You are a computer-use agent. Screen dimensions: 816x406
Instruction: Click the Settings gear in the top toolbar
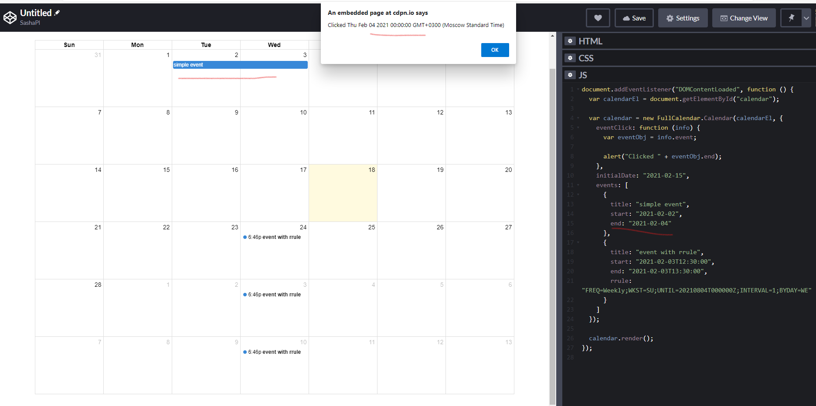[683, 18]
